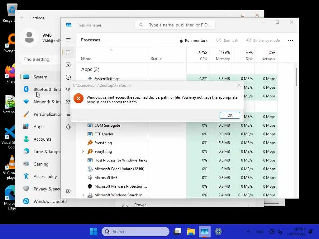Open Windows Update in Settings
319x239 pixels.
pos(45,201)
